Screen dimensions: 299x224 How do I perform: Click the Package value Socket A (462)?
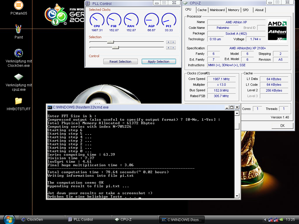236,34
